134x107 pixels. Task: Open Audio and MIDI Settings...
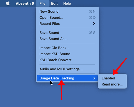pyautogui.click(x=67, y=69)
